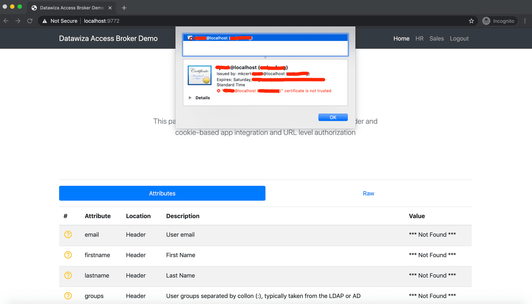Click the question icon in lastname row
532x304 pixels.
pos(68,275)
